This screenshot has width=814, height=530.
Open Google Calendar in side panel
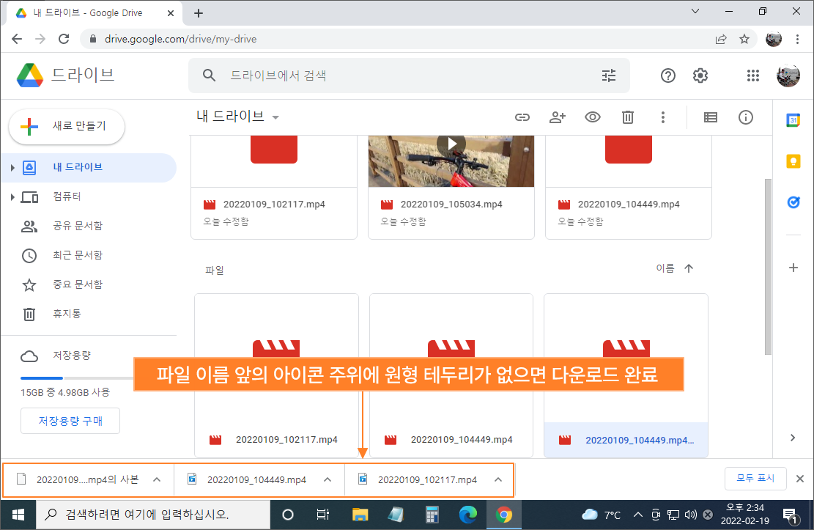[793, 120]
